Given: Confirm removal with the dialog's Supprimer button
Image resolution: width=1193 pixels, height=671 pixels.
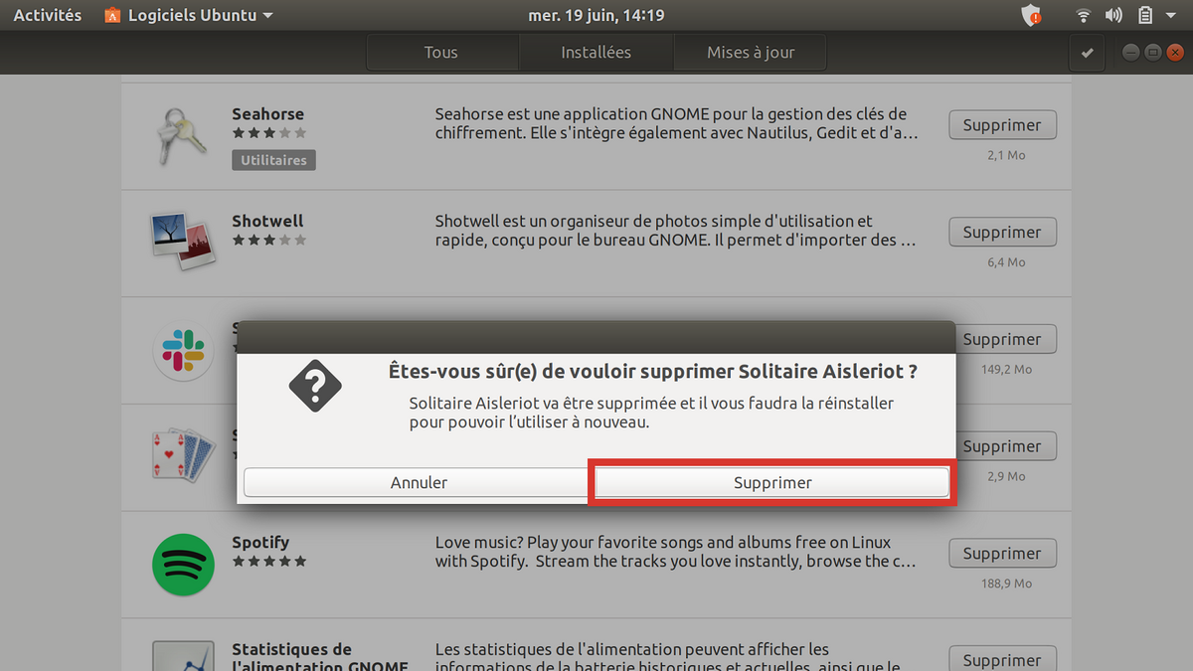Looking at the screenshot, I should pos(772,482).
